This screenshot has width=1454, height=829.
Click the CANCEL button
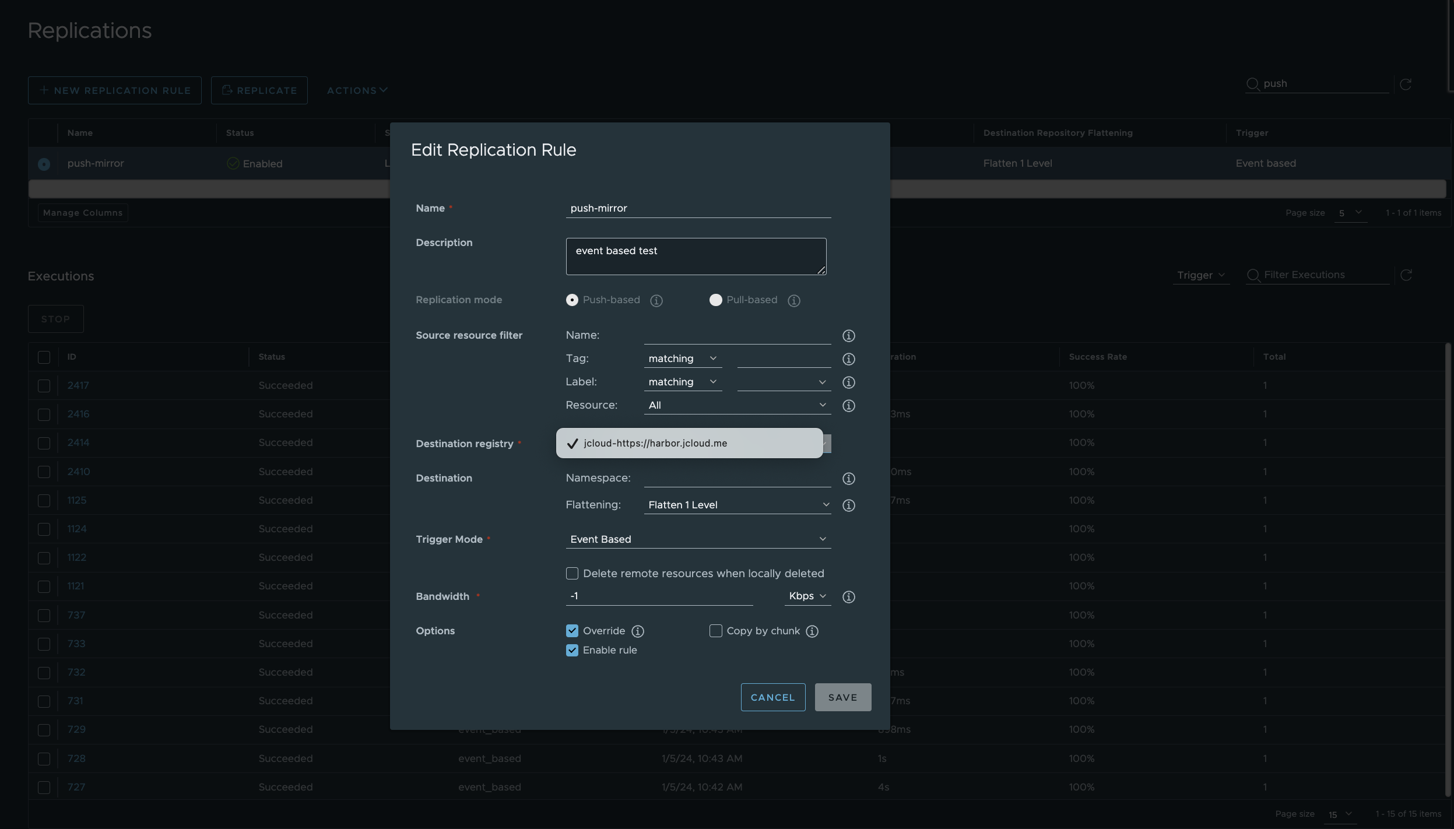point(772,697)
